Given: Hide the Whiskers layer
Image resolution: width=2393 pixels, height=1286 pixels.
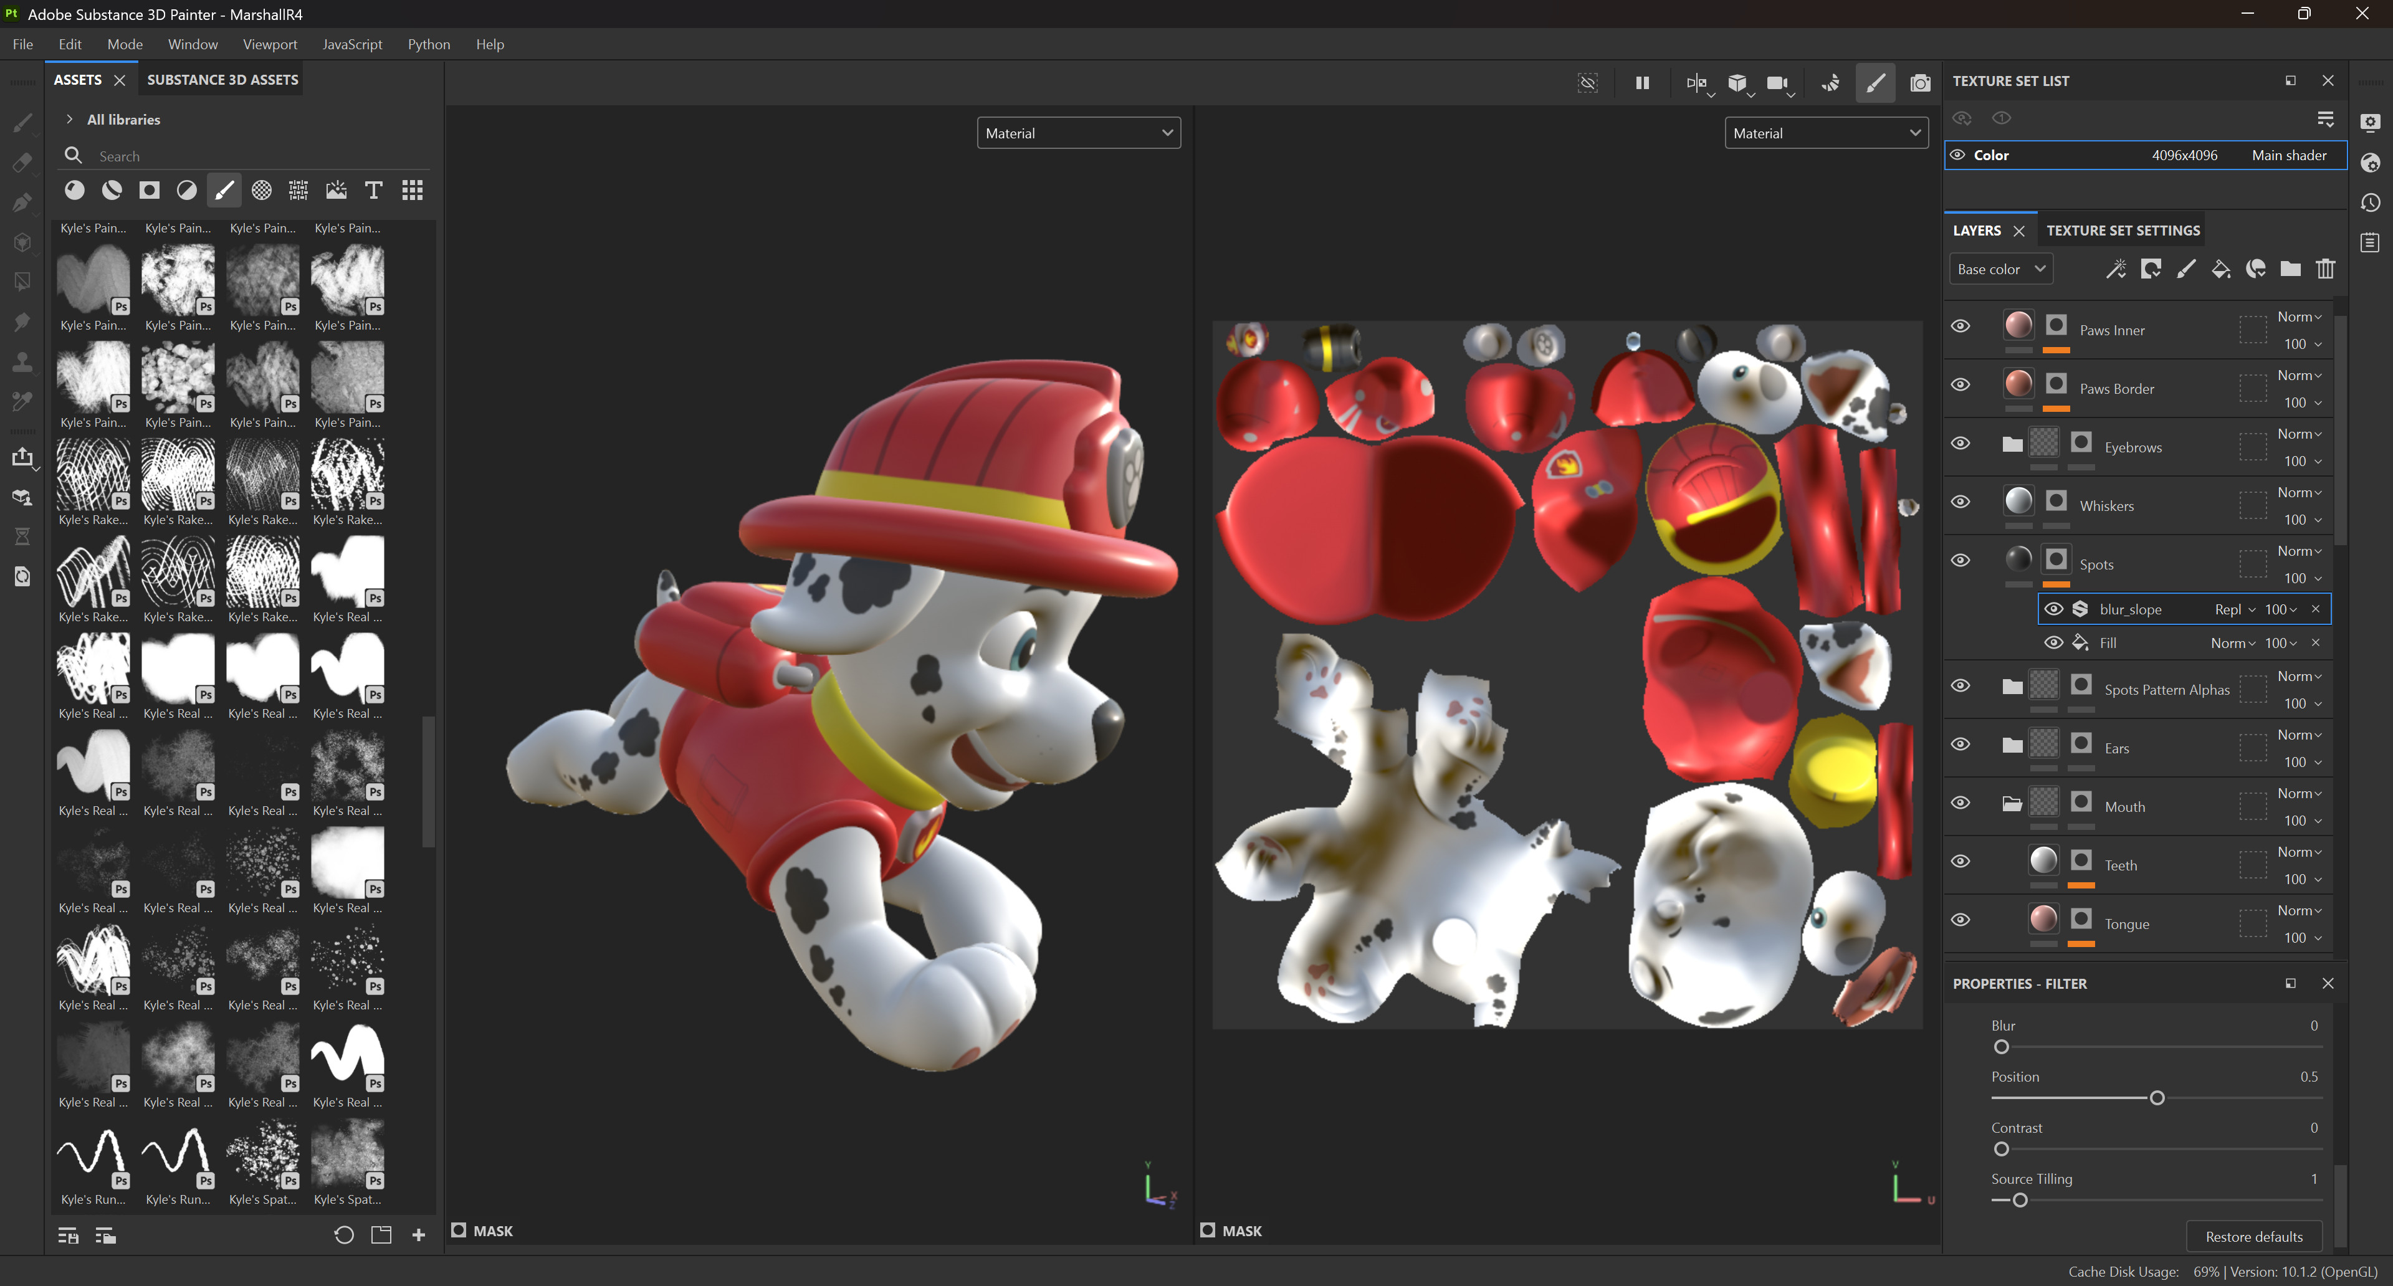Looking at the screenshot, I should [1960, 502].
